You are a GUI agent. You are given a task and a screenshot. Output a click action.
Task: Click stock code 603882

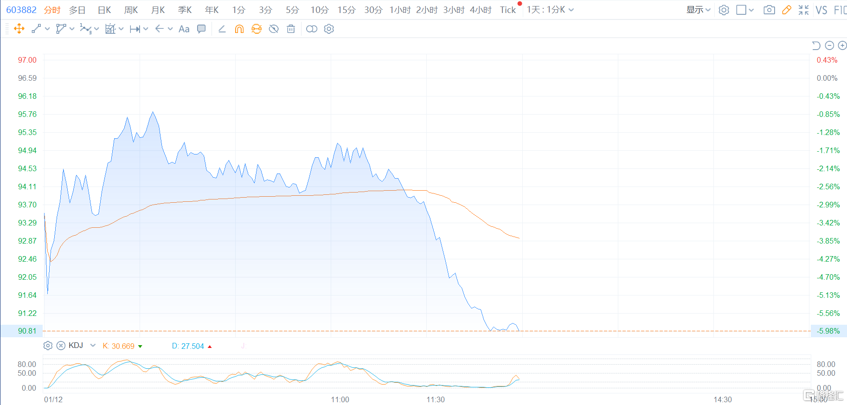(21, 10)
